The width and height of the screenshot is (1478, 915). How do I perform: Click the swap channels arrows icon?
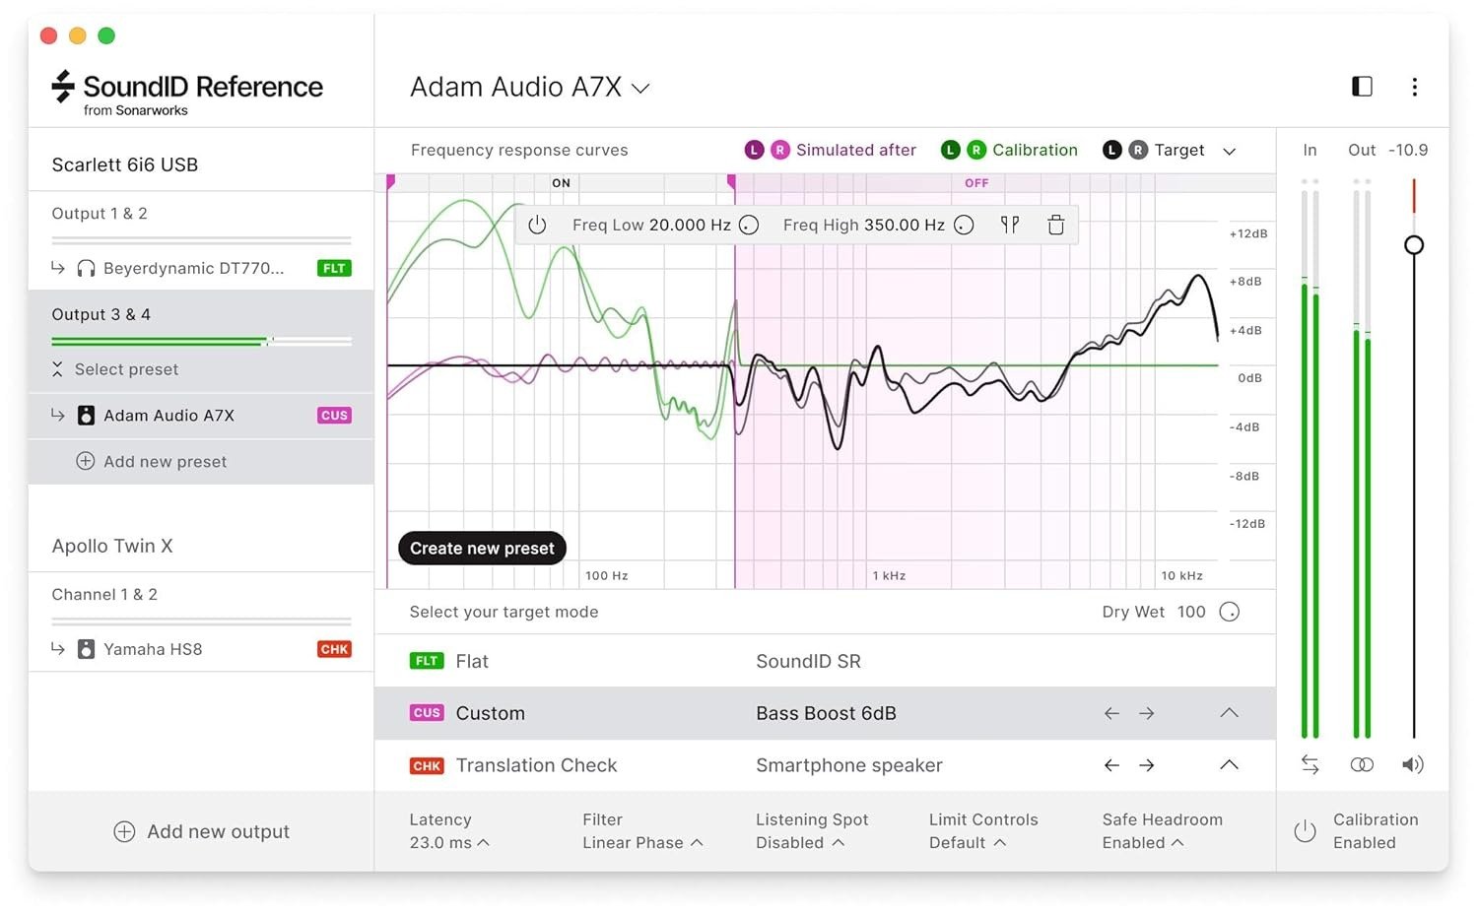[1310, 764]
